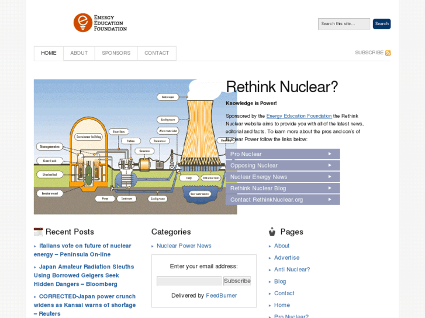425x318 pixels.
Task: Open the Rethink Nuclear Blog menu entry
Action: click(x=283, y=188)
